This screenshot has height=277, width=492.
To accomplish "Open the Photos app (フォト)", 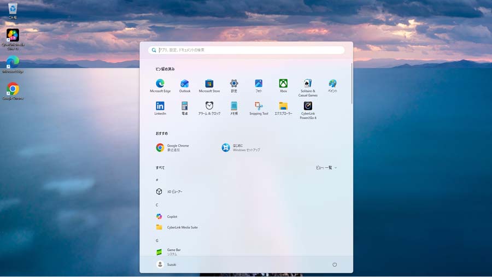I will click(259, 86).
